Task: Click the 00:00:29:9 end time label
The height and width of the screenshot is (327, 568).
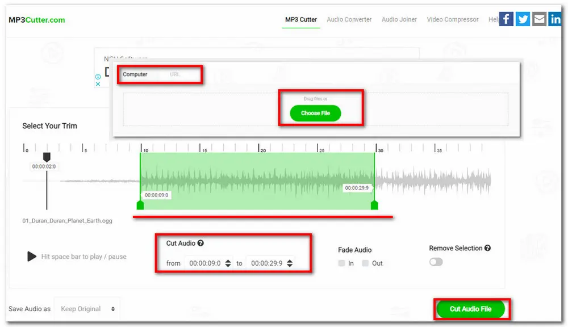Action: [357, 188]
